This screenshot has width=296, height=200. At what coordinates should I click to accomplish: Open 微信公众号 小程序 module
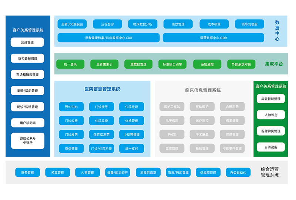(27, 141)
